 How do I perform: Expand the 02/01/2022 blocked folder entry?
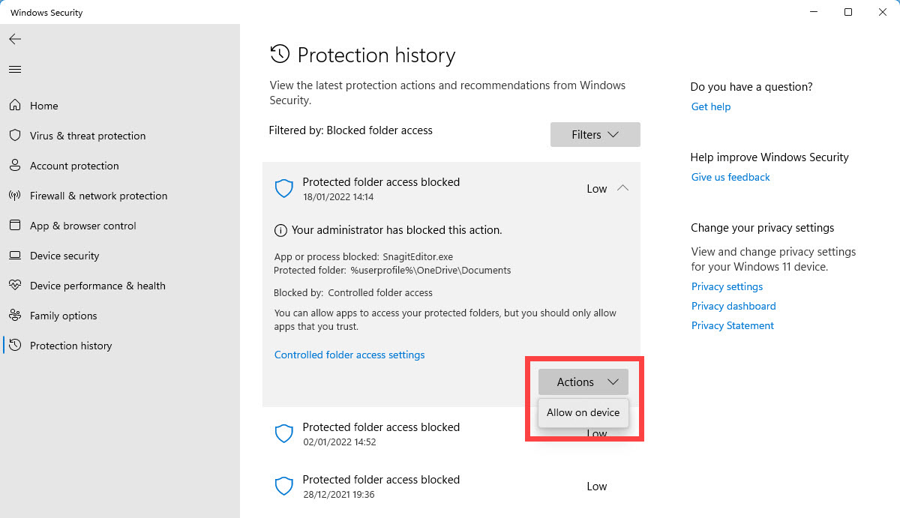381,433
